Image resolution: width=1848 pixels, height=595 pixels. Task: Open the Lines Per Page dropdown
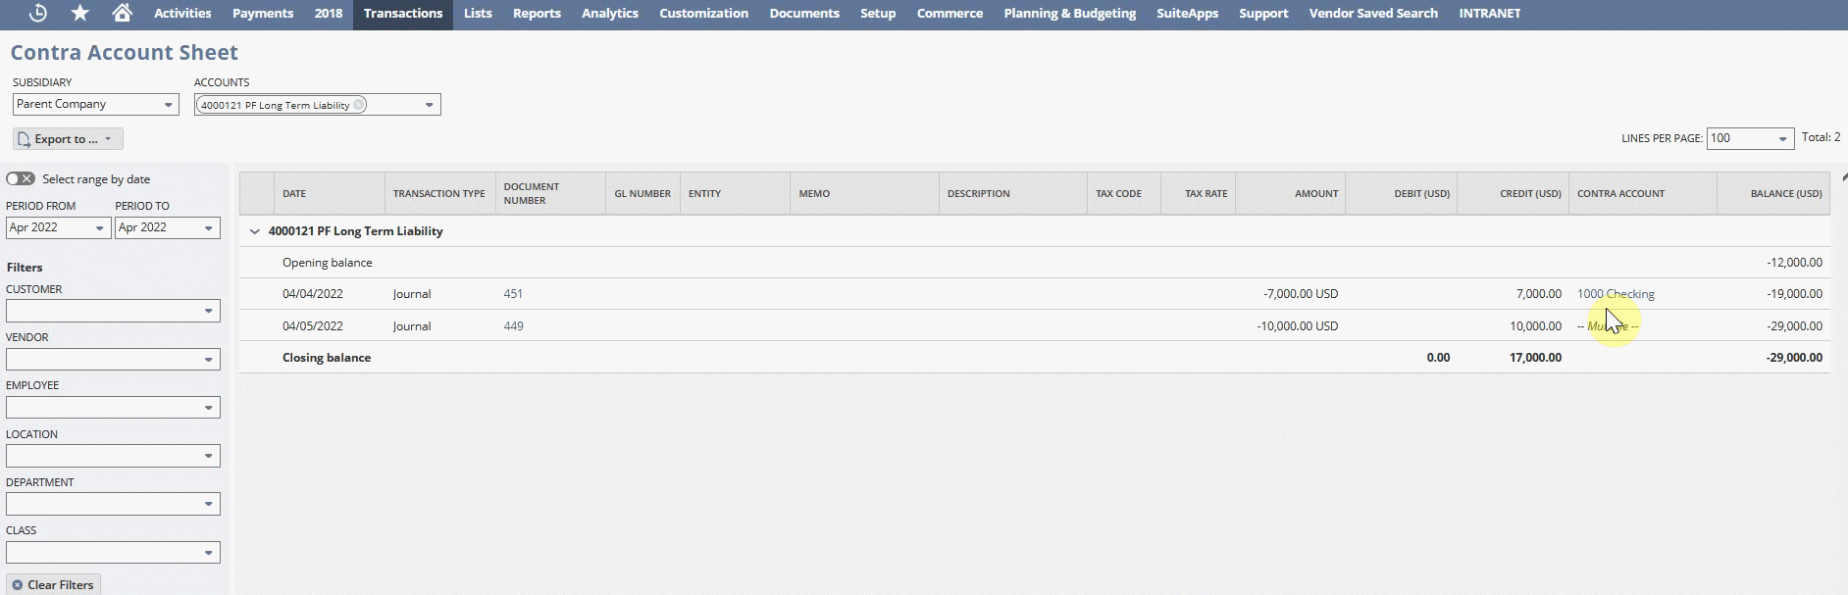coord(1751,138)
